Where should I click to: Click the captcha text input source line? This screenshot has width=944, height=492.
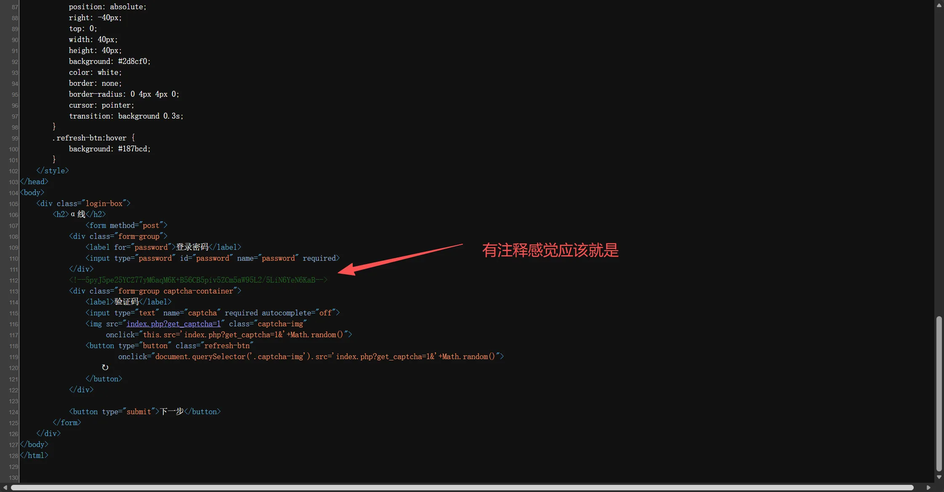point(213,313)
